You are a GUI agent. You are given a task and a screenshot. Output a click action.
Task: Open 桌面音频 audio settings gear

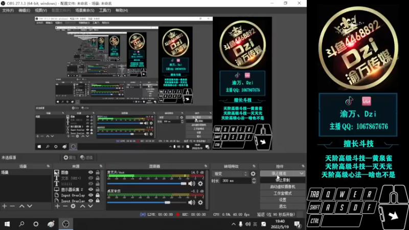tap(200, 202)
